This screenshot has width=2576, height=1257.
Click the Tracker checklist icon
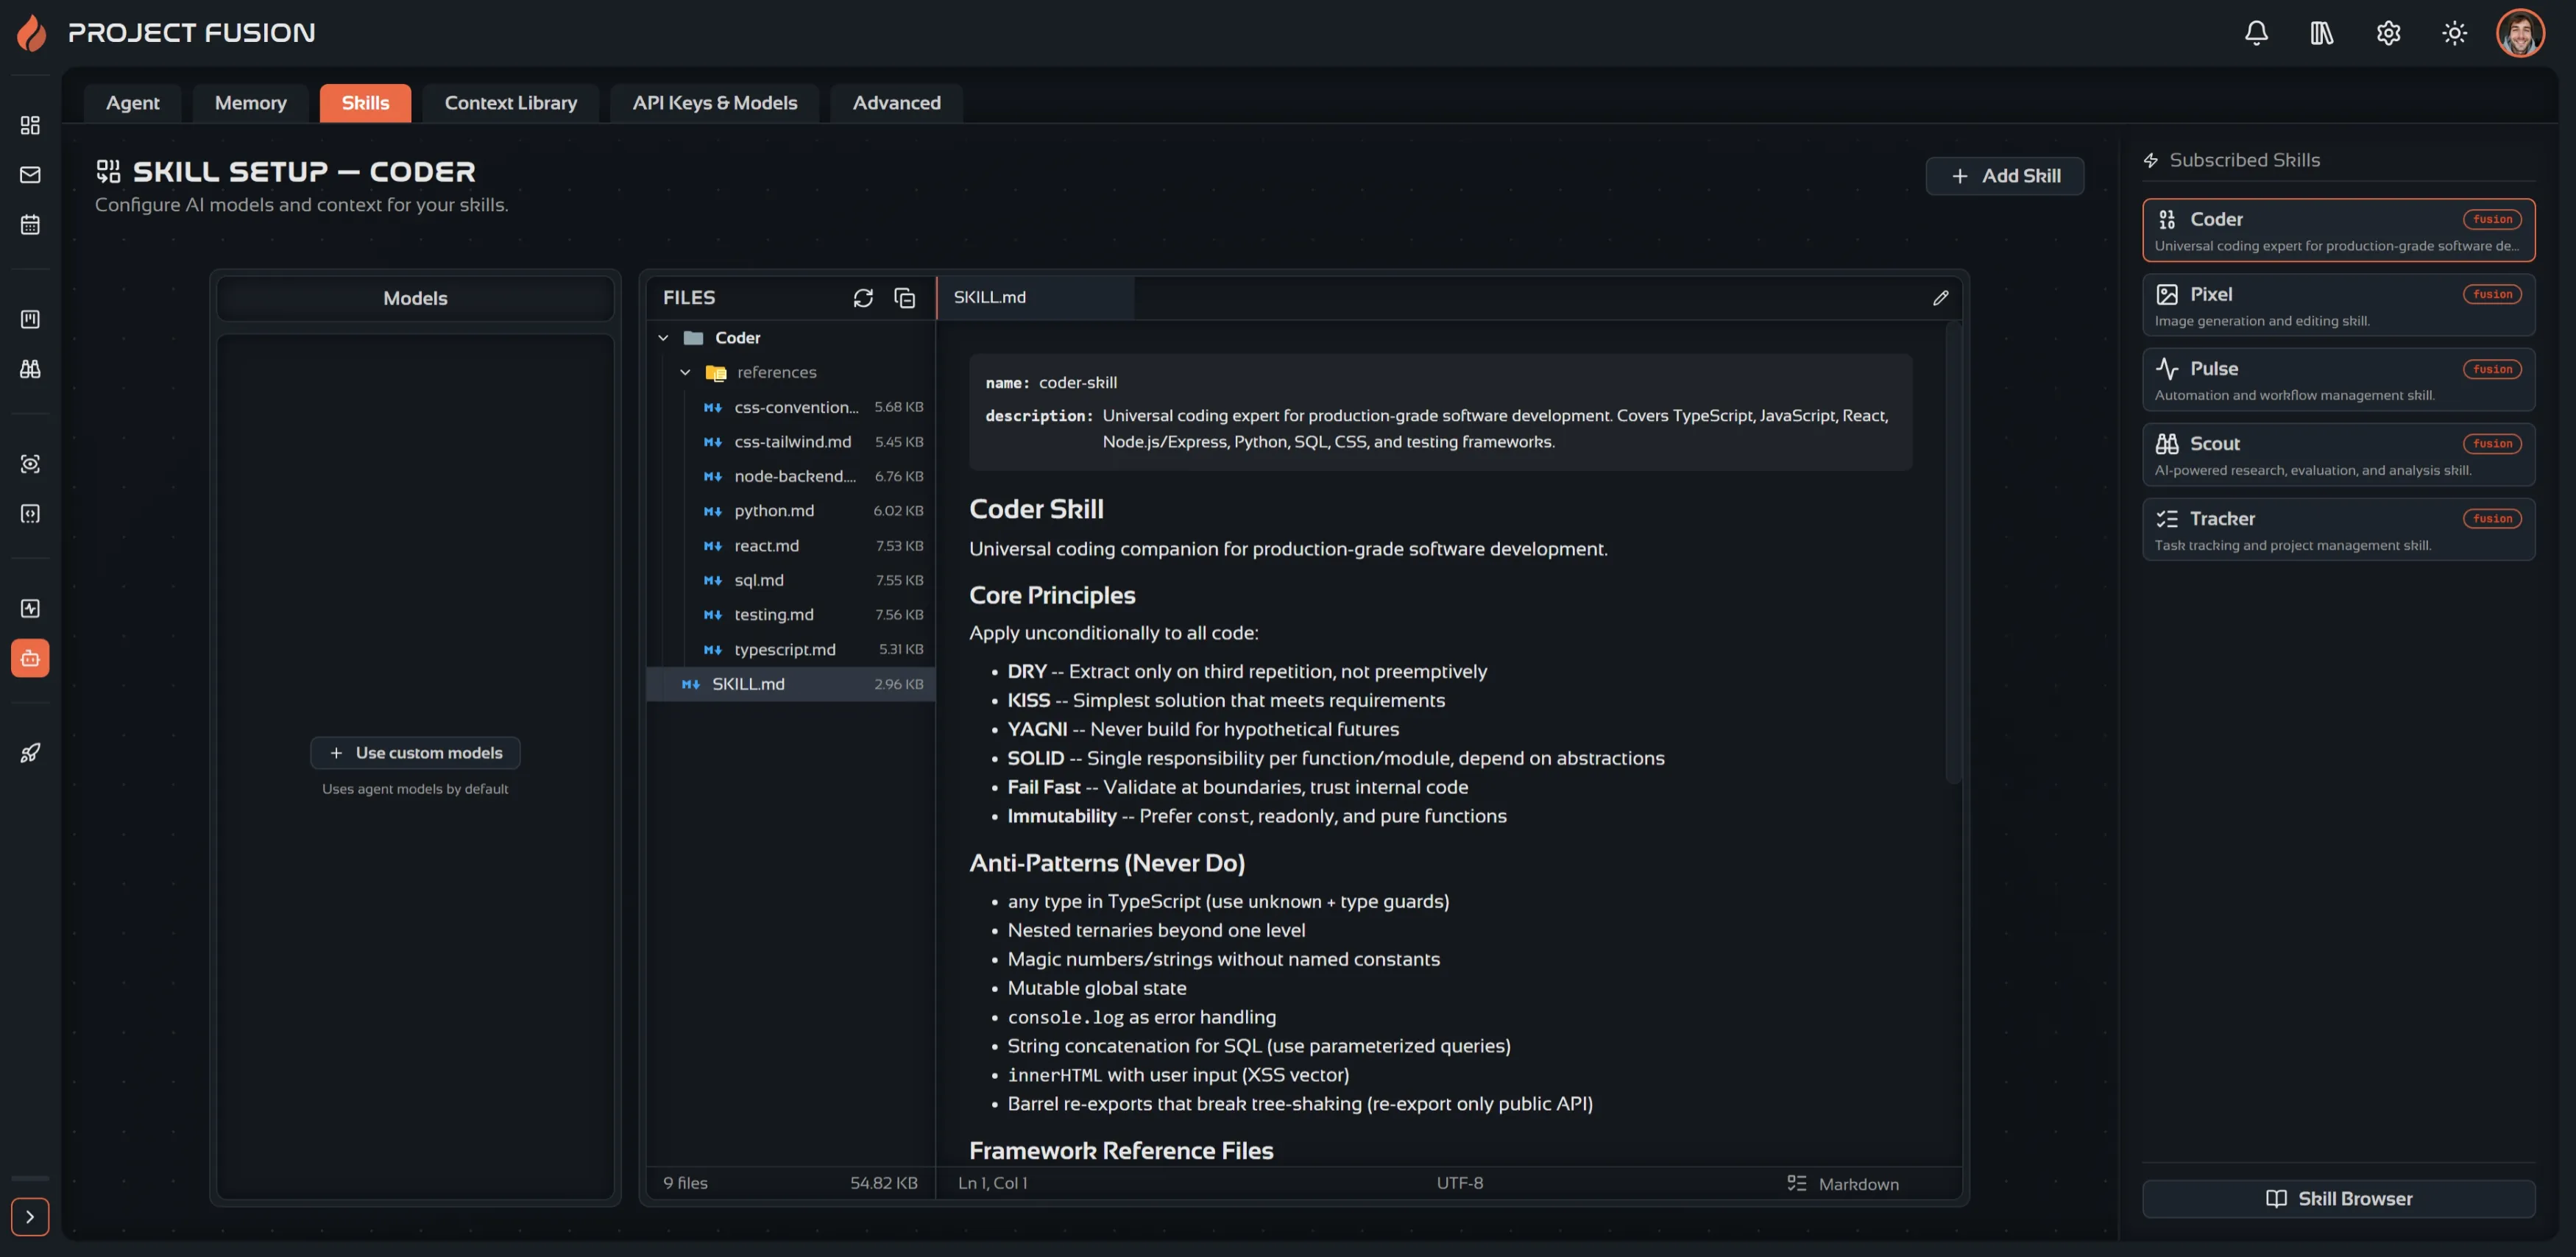2167,519
